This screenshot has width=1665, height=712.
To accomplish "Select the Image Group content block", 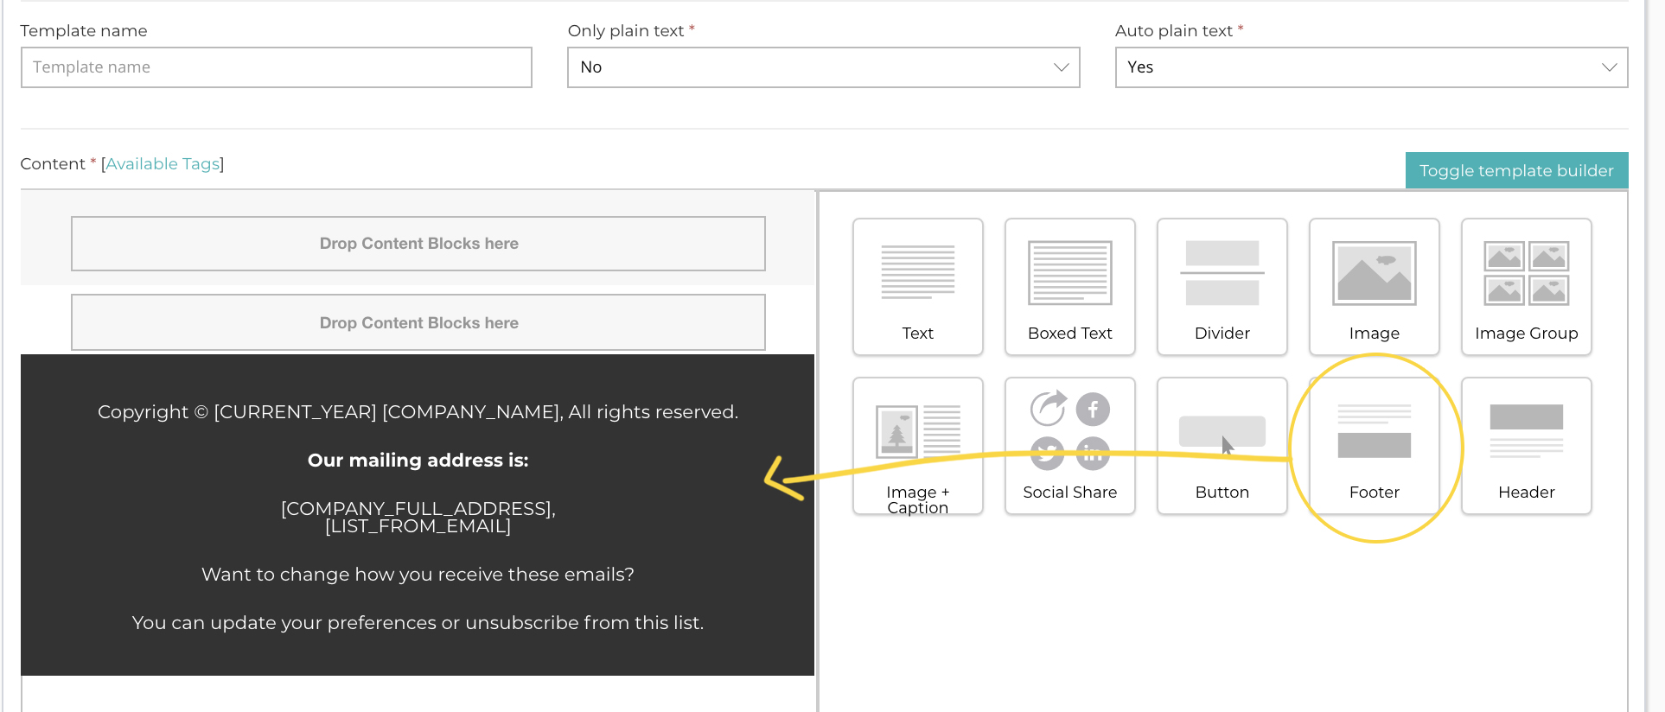I will click(1526, 287).
